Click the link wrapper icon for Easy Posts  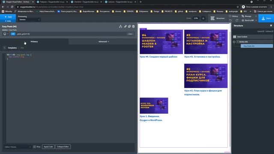pyautogui.click(x=125, y=27)
